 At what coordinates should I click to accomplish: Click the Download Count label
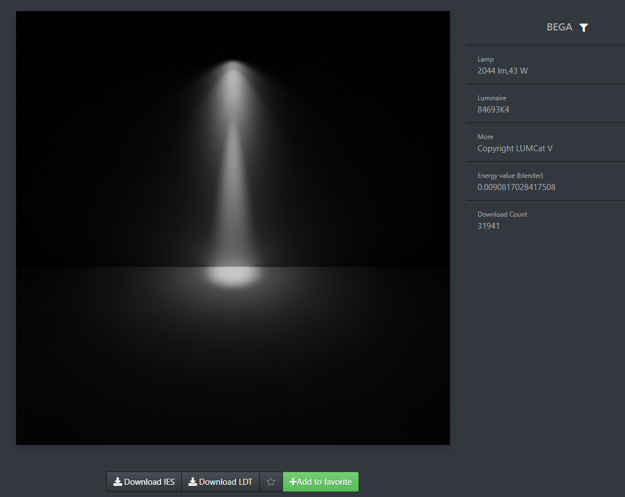click(502, 214)
